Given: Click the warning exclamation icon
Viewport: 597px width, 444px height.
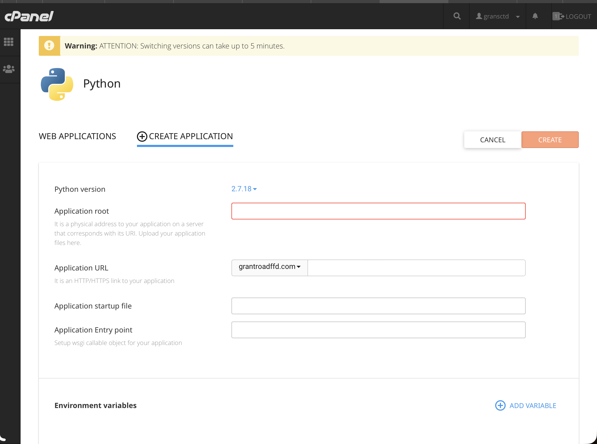Looking at the screenshot, I should [49, 46].
